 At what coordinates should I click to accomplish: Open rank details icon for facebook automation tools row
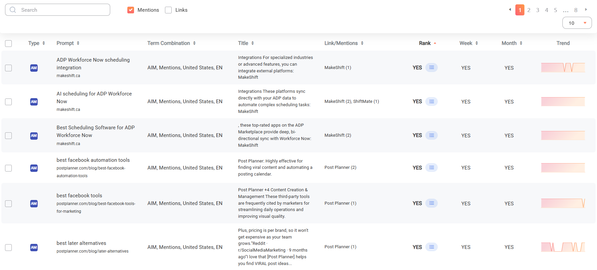432,167
